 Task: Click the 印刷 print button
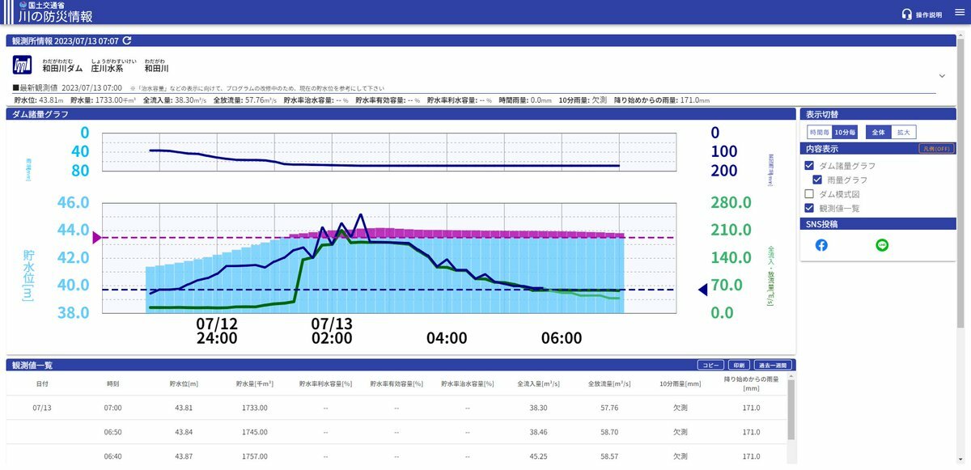click(739, 365)
